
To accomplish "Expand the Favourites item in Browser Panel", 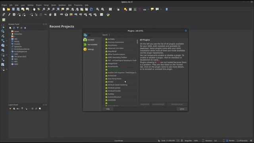I will [17, 34].
